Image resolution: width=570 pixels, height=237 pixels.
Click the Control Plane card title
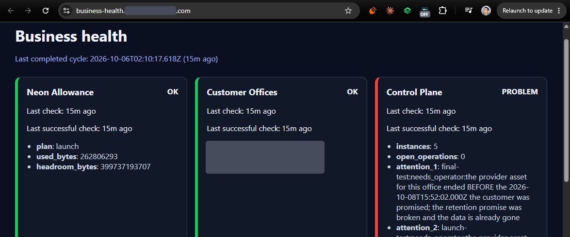(x=414, y=92)
